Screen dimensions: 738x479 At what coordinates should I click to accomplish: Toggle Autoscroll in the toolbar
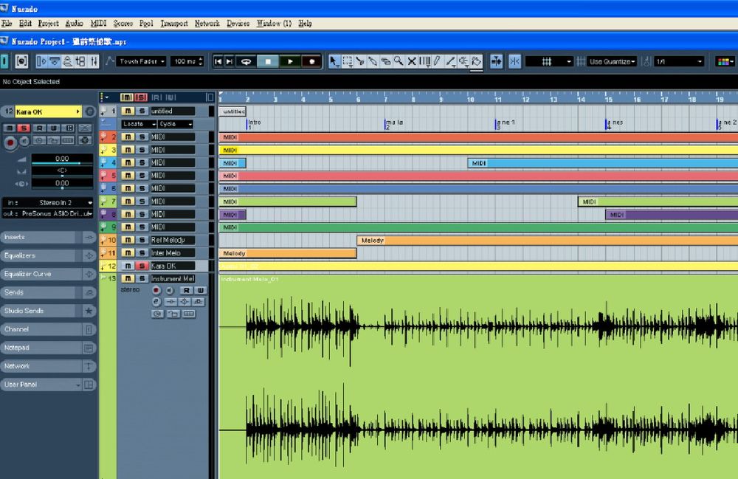coord(496,61)
